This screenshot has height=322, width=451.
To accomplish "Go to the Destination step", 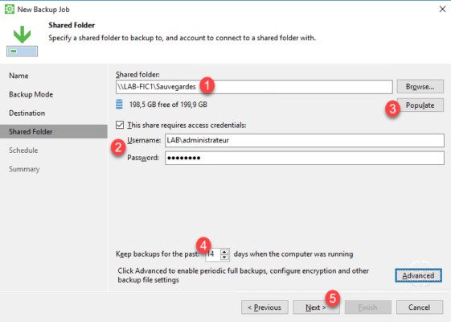I will click(27, 114).
